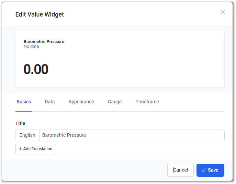236x184 pixels.
Task: Select the Gauge tab
Action: click(115, 102)
